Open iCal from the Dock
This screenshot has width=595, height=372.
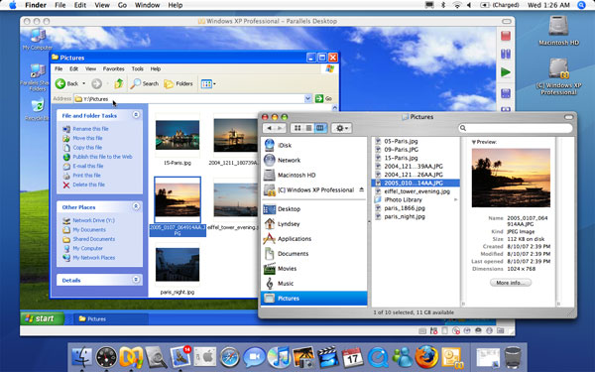click(352, 357)
